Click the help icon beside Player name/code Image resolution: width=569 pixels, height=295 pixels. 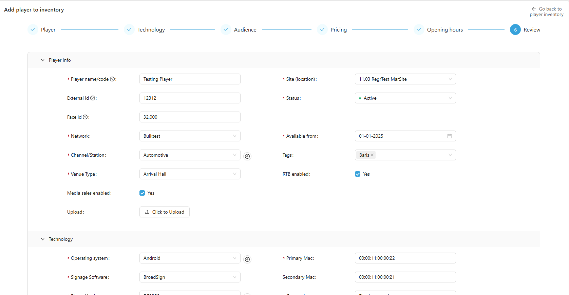112,79
